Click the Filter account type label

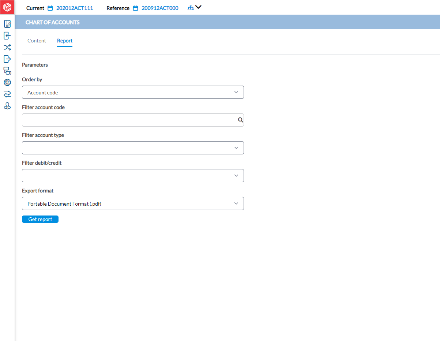(43, 135)
